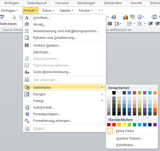Click the Schriftart font icon

click(27, 18)
